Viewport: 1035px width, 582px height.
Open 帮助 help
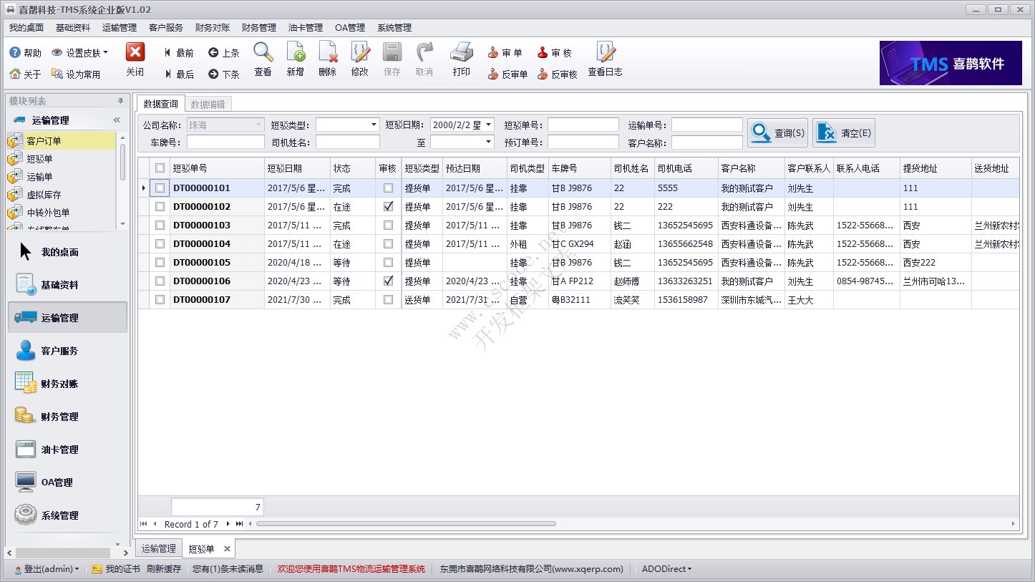pyautogui.click(x=26, y=53)
